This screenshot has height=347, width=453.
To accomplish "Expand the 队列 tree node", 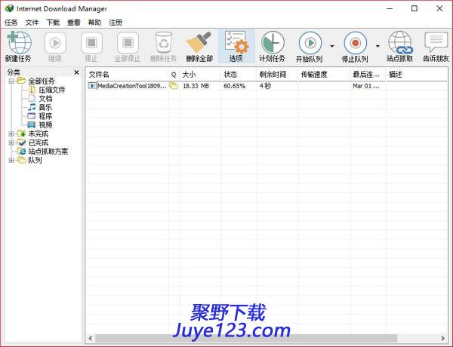I will [11, 160].
